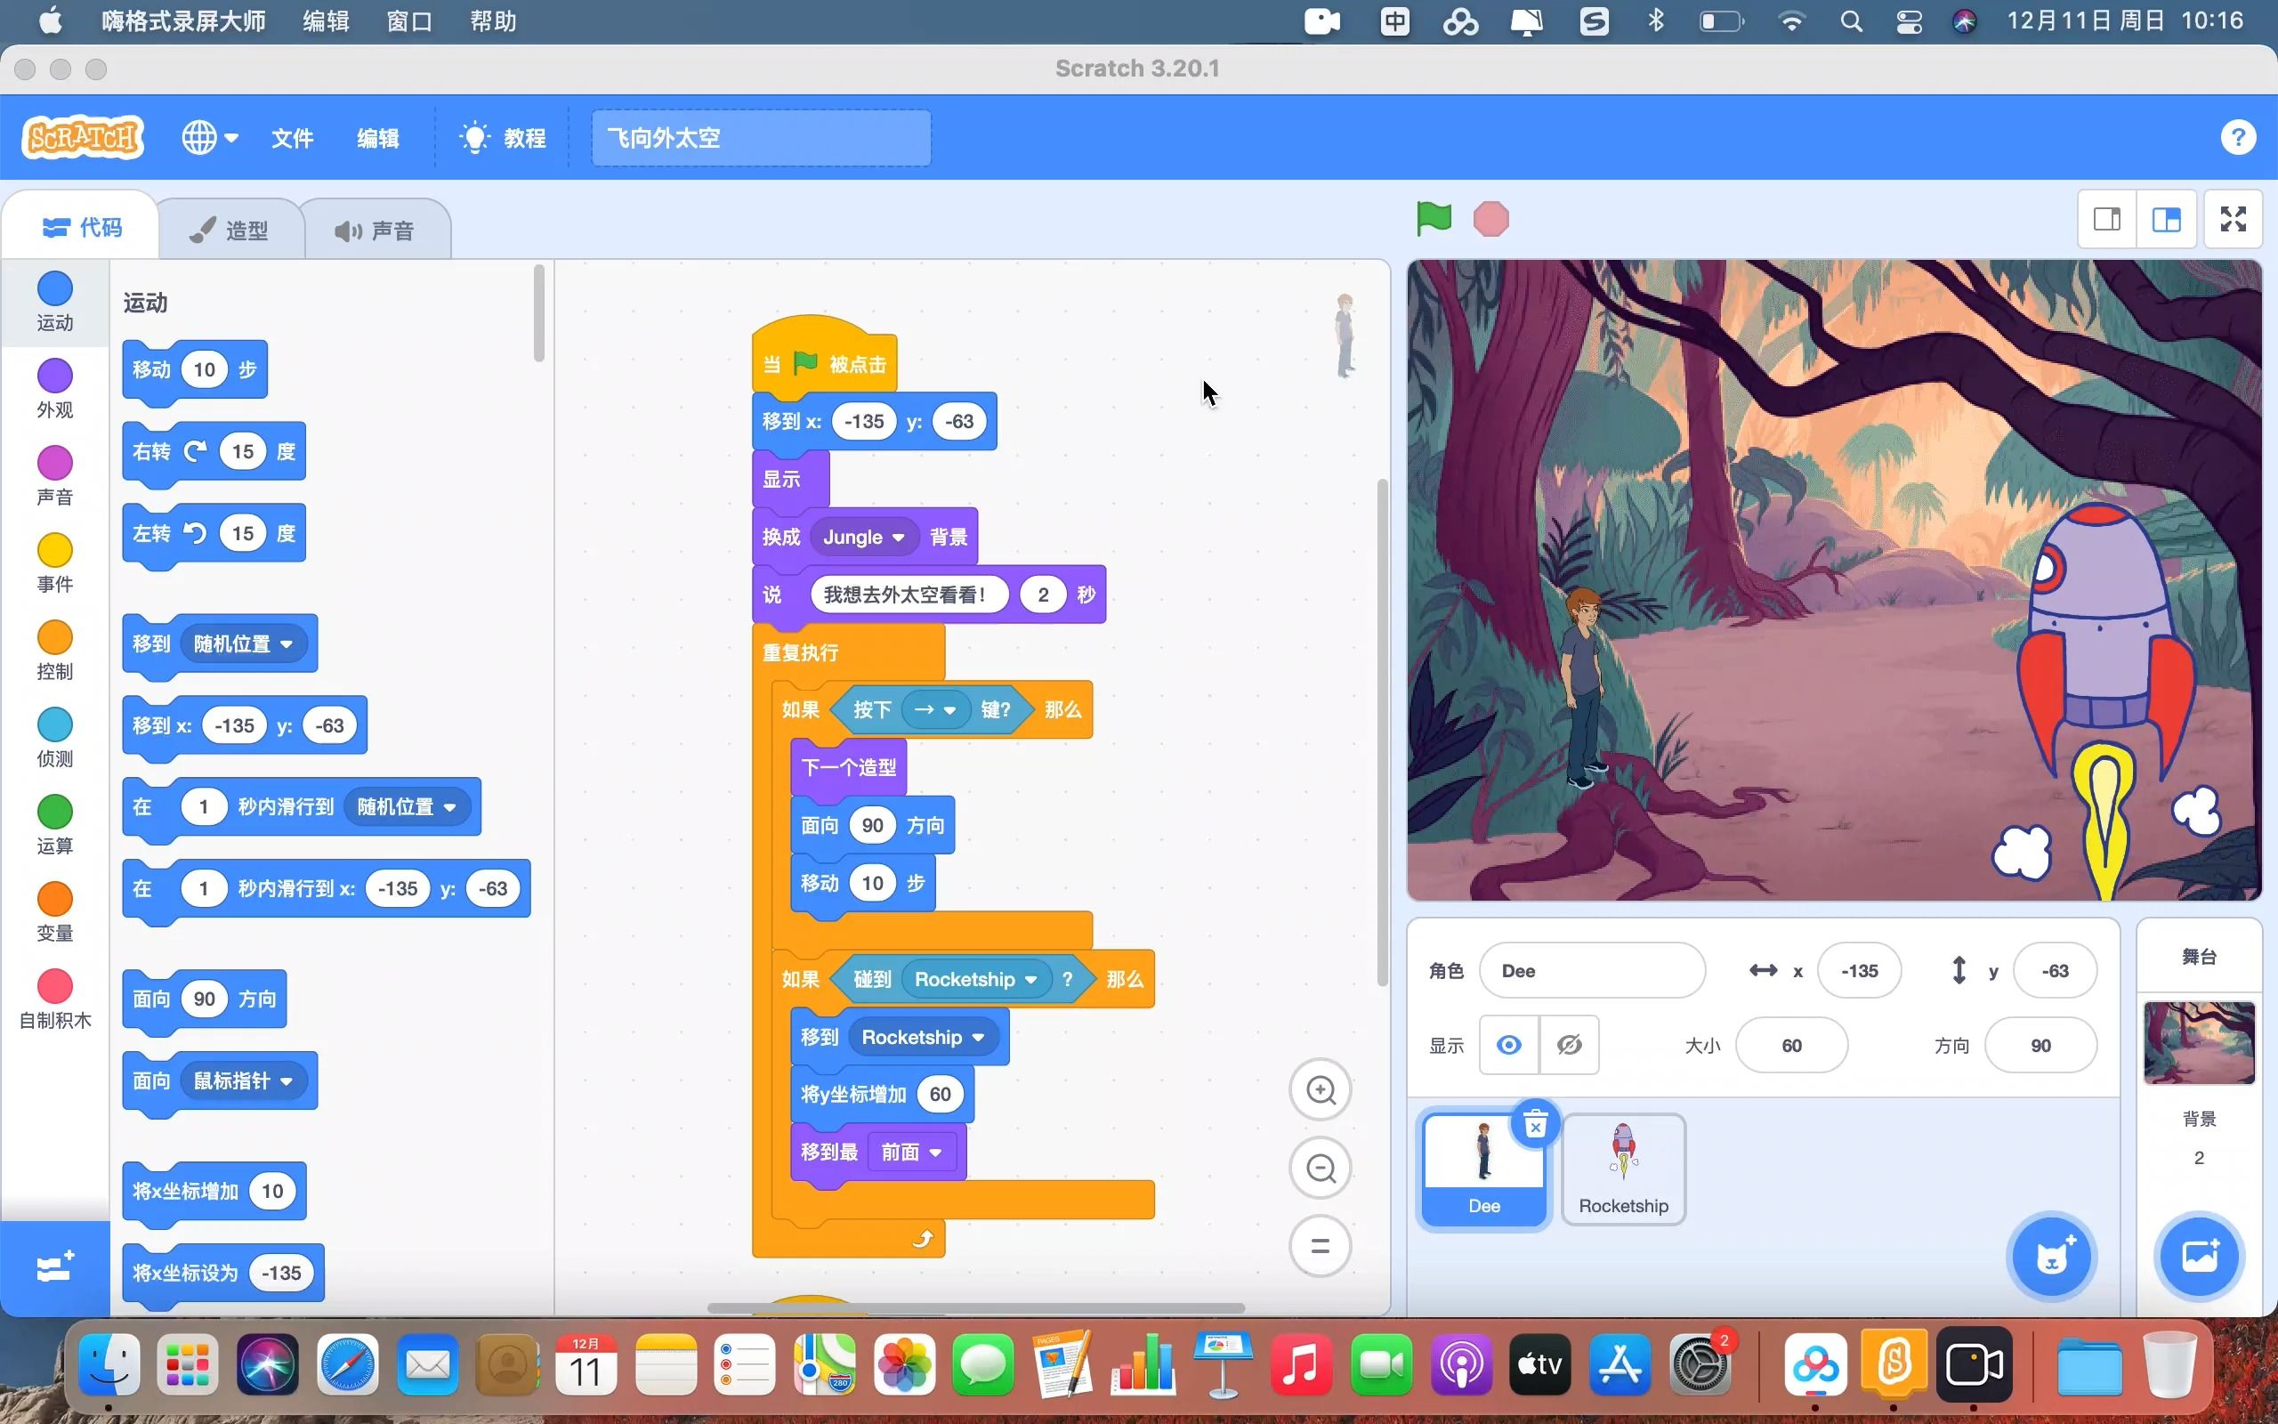Open macOS Spotlight search icon

coord(1852,20)
